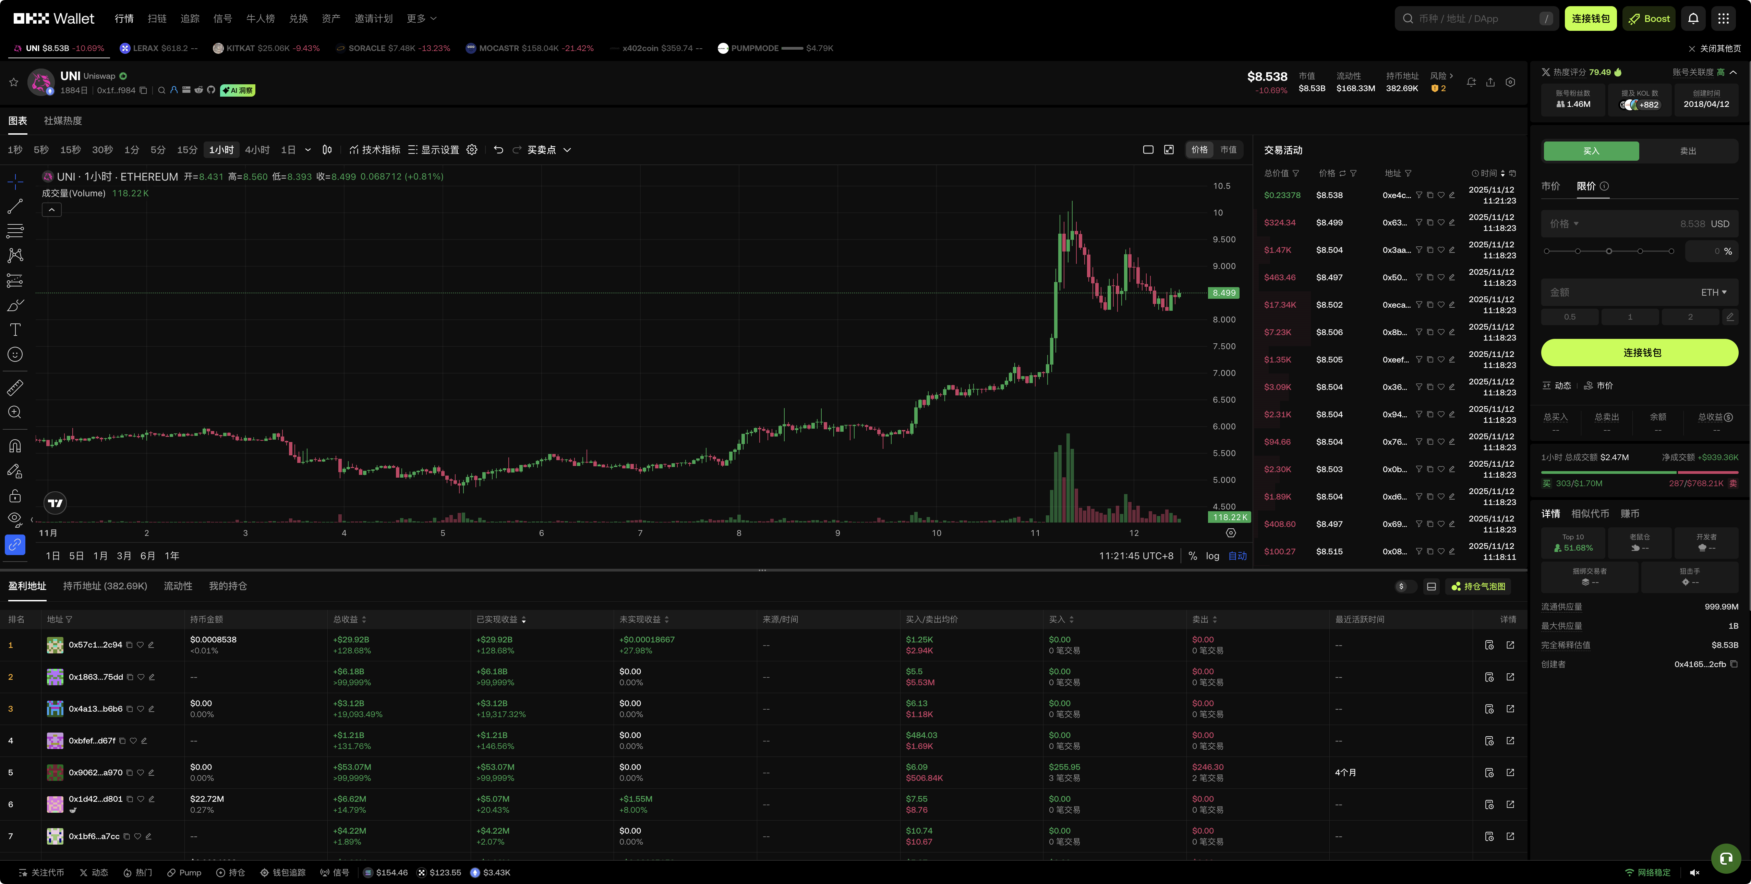Switch chart scale to log mode
1751x884 pixels.
[x=1213, y=556]
